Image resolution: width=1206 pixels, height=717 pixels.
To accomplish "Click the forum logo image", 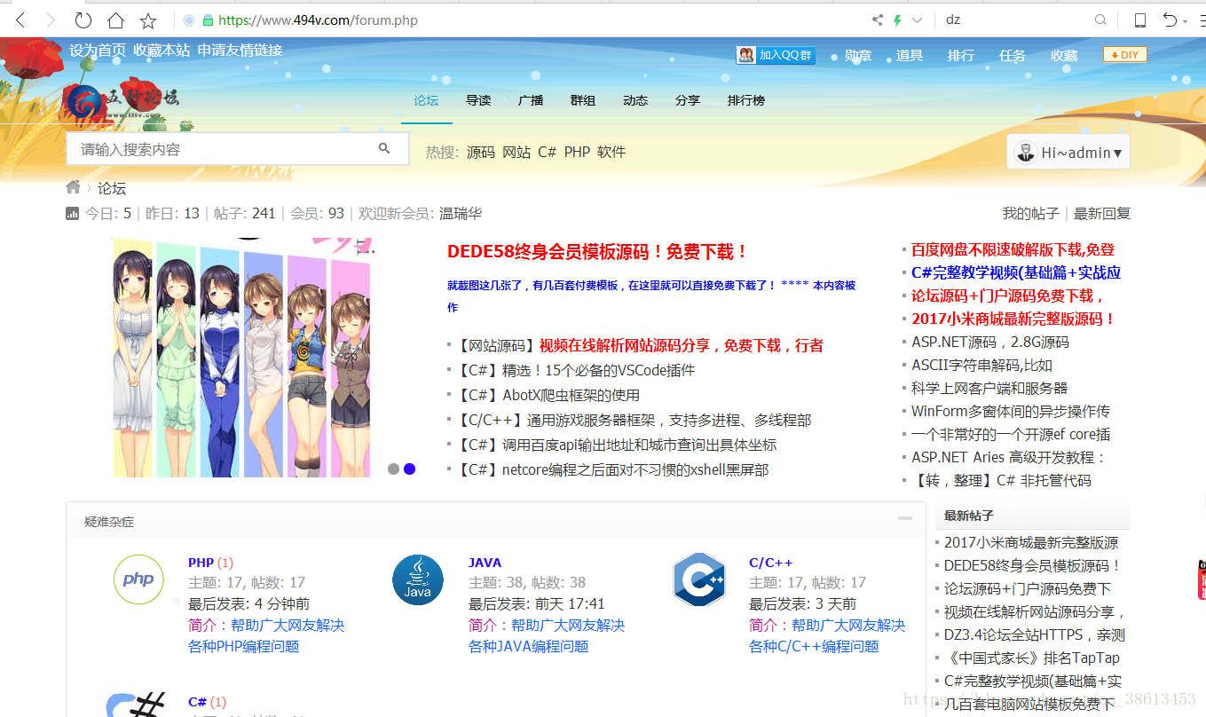I will [123, 102].
